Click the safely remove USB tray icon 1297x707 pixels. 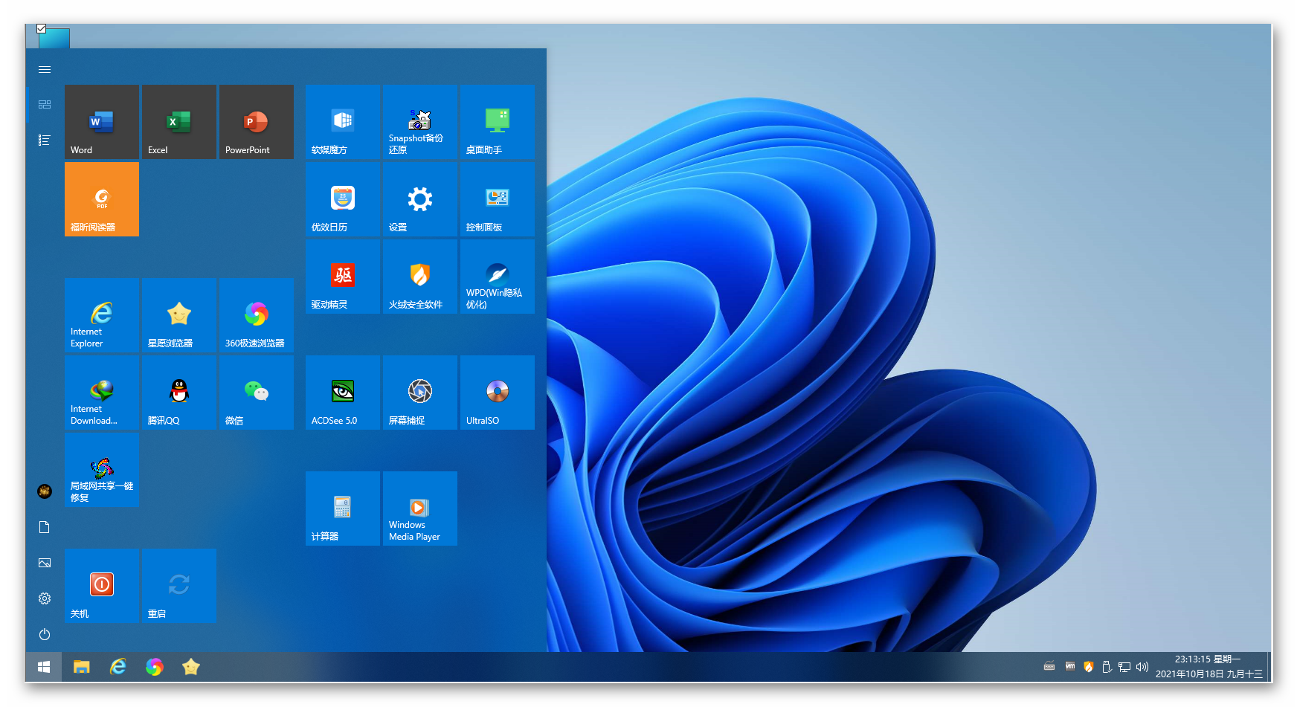(1107, 667)
